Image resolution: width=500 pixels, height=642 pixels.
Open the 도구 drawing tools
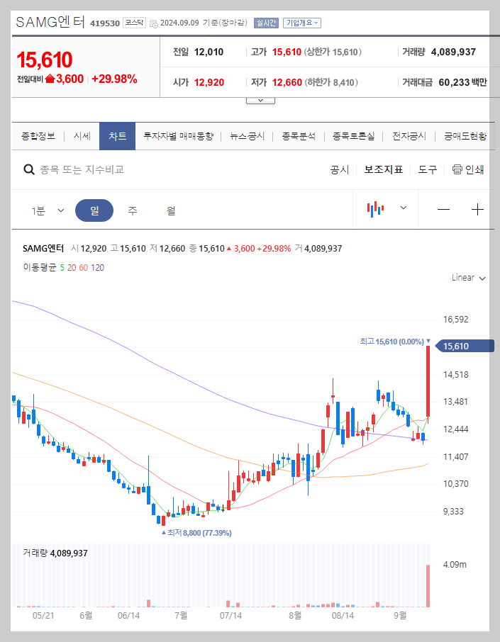click(x=426, y=169)
